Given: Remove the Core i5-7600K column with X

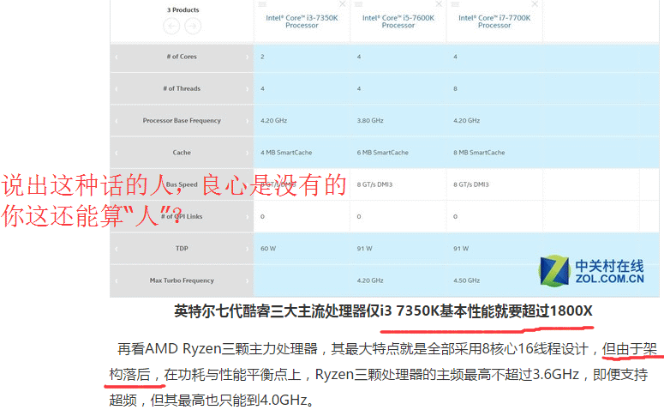Looking at the screenshot, I should pyautogui.click(x=439, y=3).
